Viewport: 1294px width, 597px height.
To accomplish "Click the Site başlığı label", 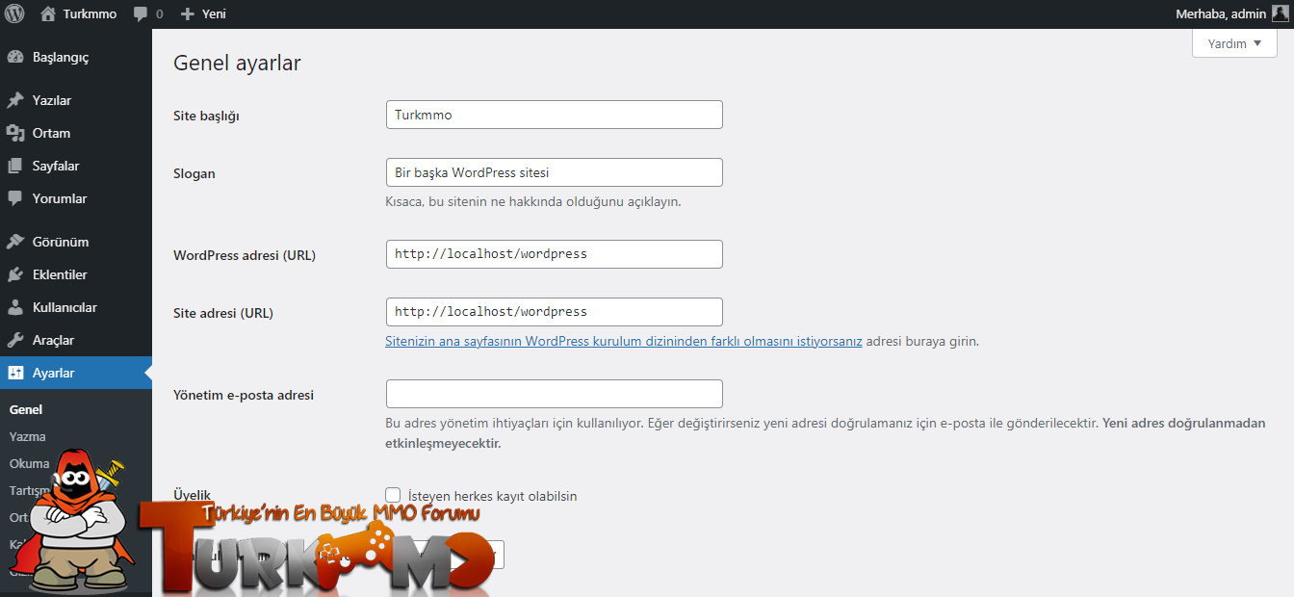I will click(206, 117).
